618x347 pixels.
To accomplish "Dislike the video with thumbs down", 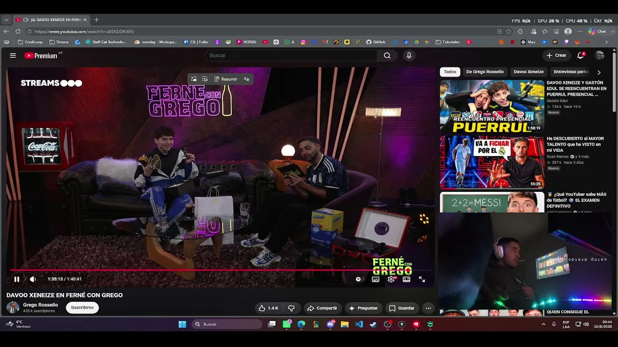I will (x=292, y=308).
